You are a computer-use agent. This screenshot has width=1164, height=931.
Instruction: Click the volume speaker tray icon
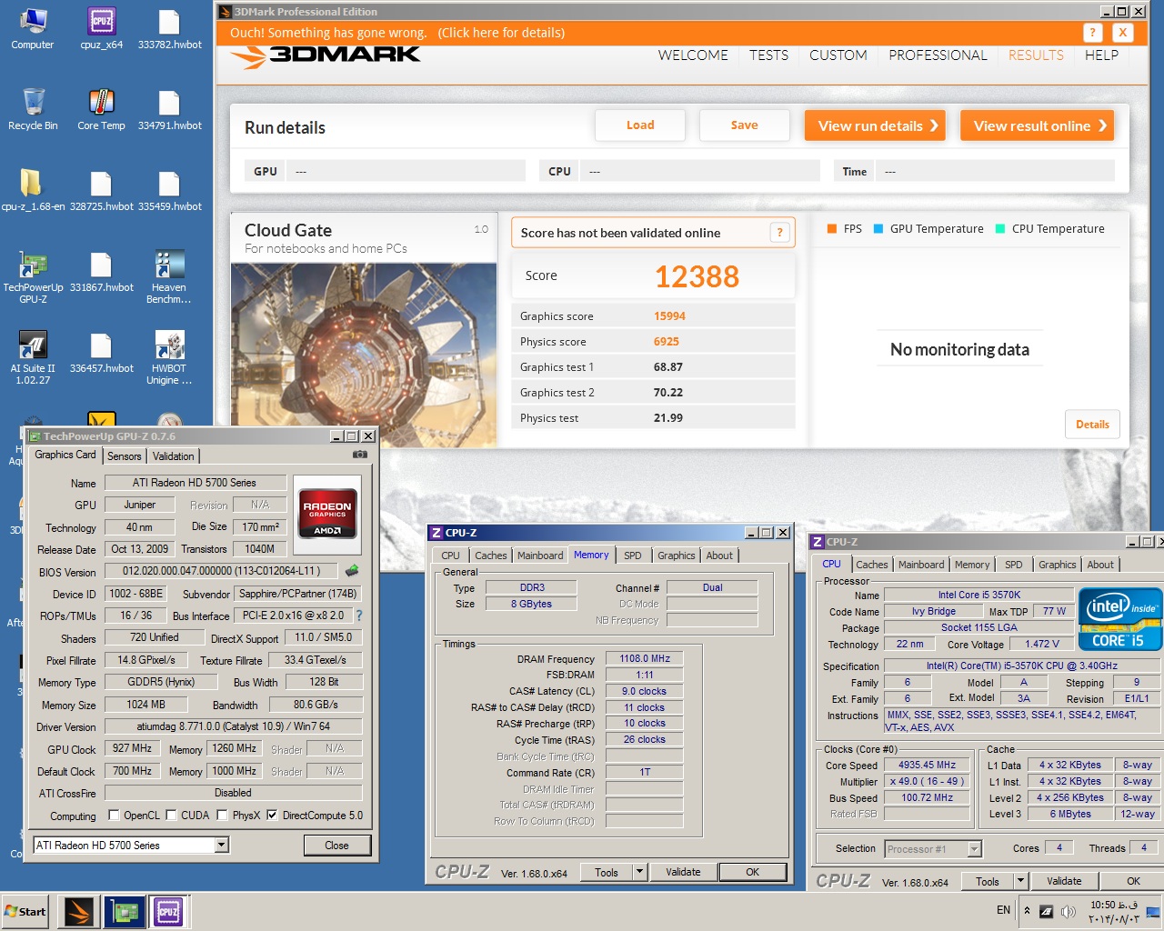point(1069,911)
